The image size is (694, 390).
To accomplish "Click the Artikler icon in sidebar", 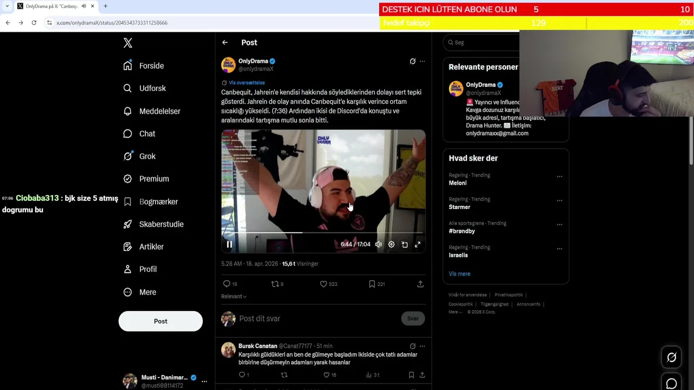I will (127, 246).
